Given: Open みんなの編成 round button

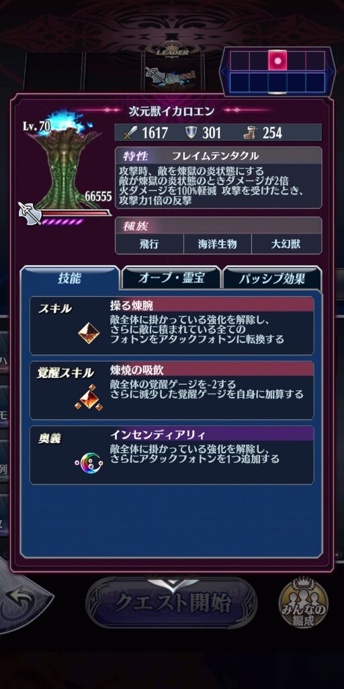Looking at the screenshot, I should (x=304, y=602).
